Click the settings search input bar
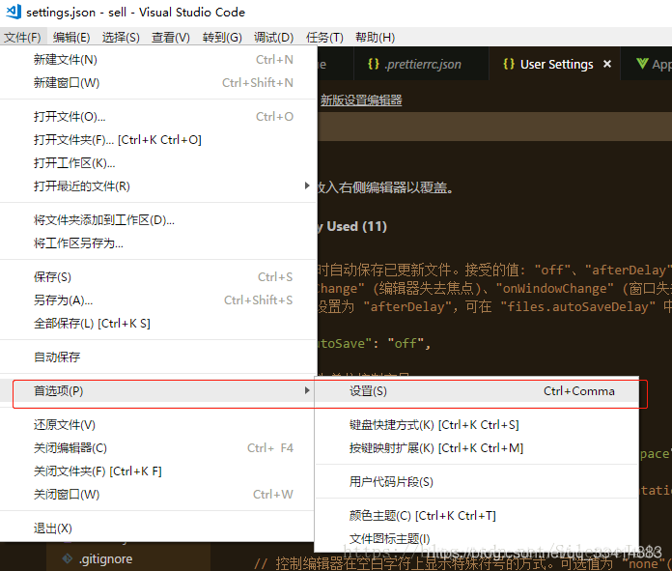This screenshot has width=672, height=571. point(494,128)
